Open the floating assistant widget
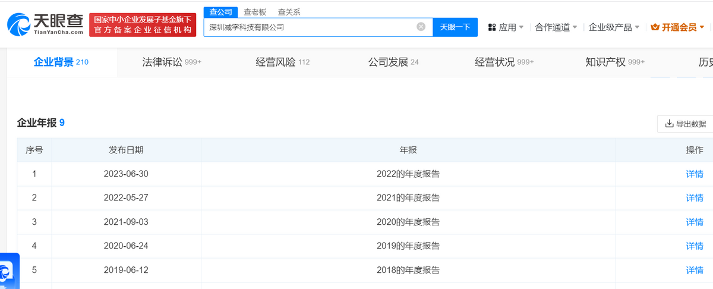The height and width of the screenshot is (289, 713). (9, 272)
